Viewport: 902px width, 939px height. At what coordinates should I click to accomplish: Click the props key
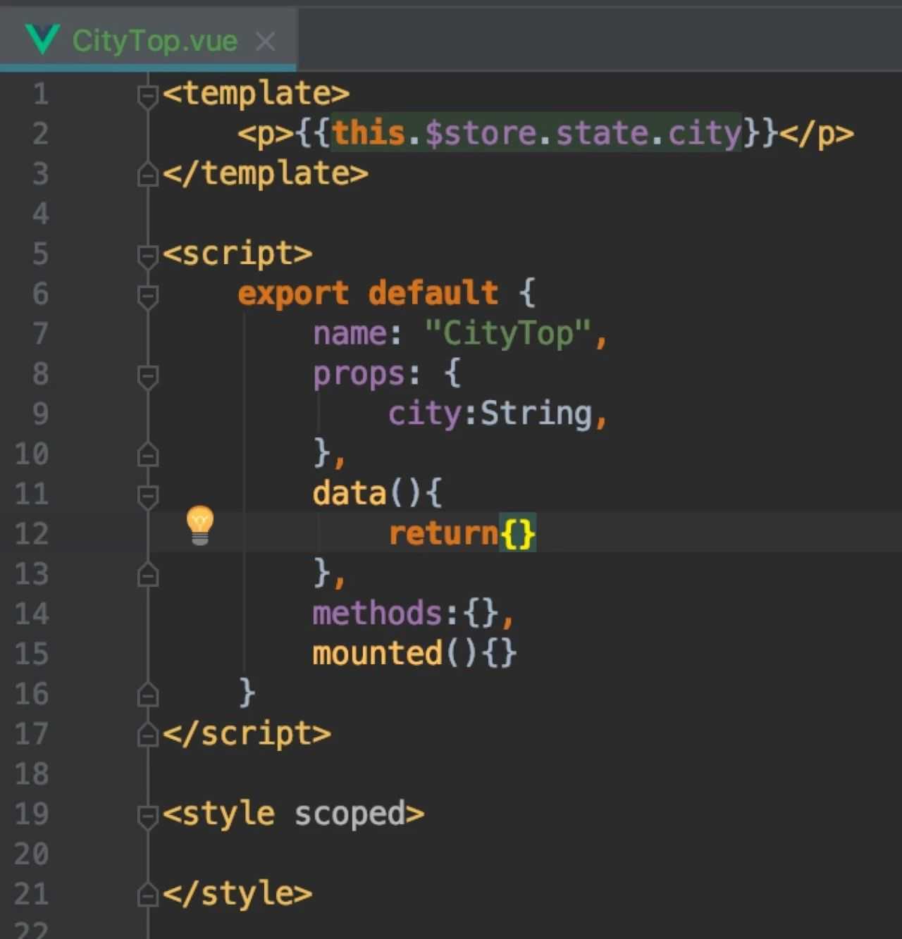(x=359, y=373)
